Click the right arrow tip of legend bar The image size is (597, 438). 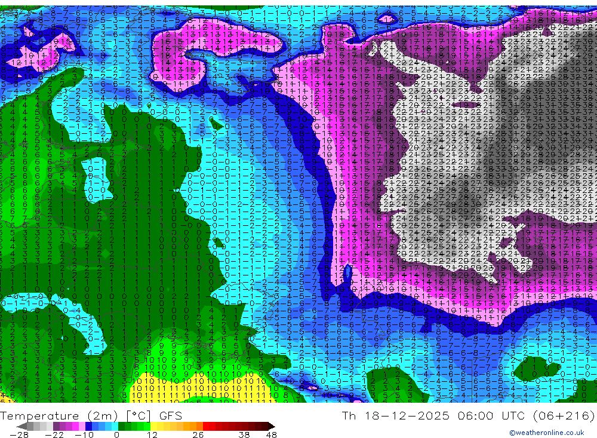tap(273, 427)
